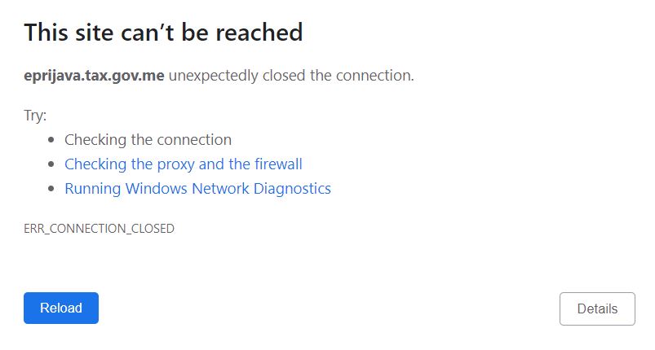Screen dimensions: 655x350
Task: Click the bullet before "Checking the connection"
Action: 51,141
